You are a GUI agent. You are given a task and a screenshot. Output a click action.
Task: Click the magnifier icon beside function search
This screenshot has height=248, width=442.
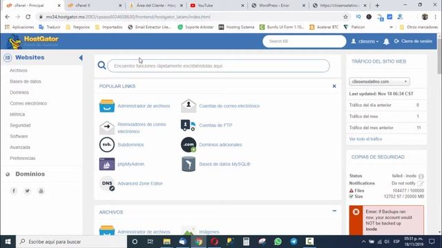(x=102, y=65)
